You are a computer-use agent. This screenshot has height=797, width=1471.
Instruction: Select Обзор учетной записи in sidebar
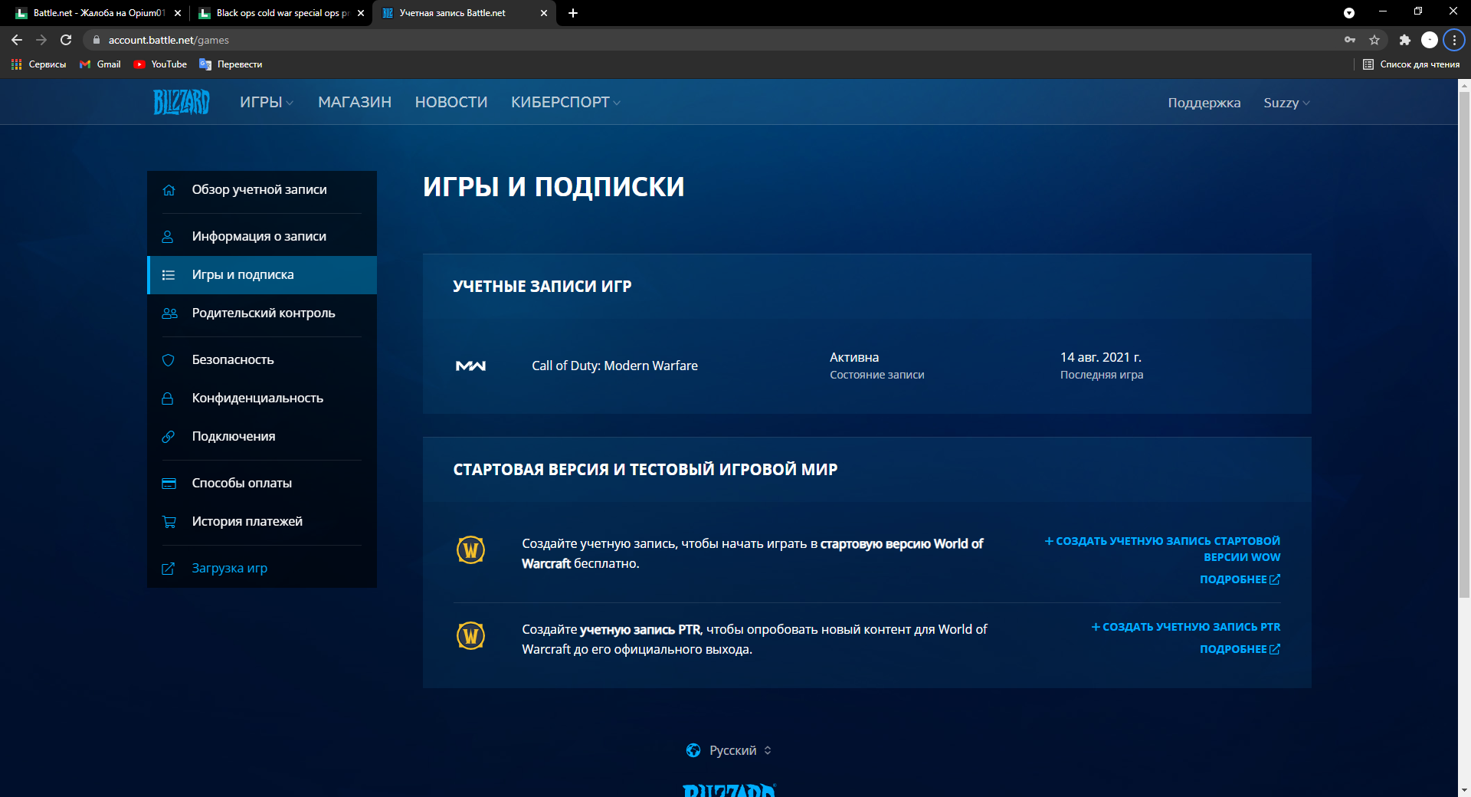coord(262,190)
